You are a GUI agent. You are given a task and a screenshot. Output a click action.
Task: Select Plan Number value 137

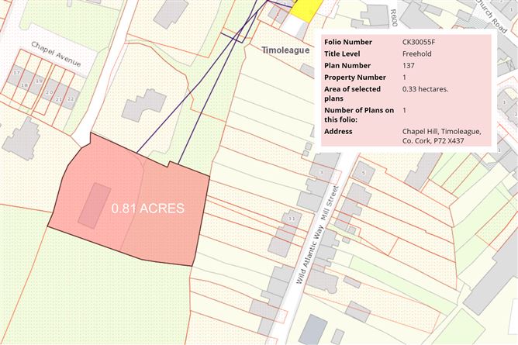coord(408,65)
